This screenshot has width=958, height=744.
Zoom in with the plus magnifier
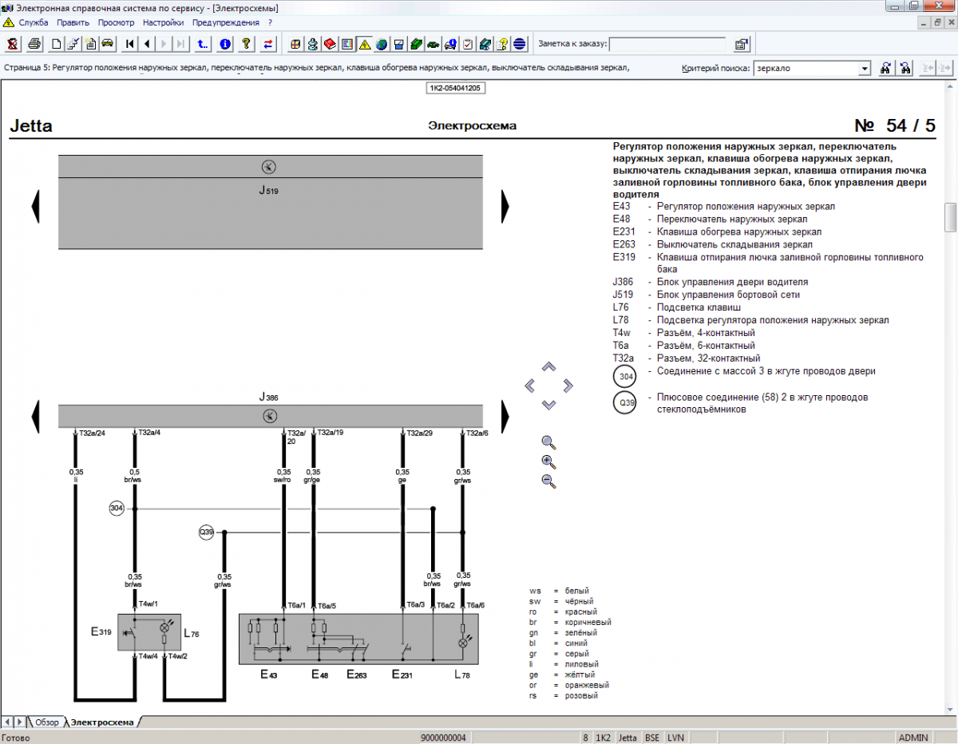pyautogui.click(x=548, y=461)
